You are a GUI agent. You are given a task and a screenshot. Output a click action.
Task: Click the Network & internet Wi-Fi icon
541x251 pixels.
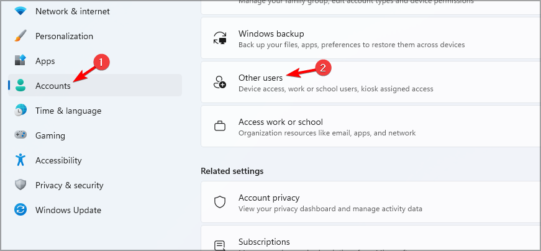(20, 11)
